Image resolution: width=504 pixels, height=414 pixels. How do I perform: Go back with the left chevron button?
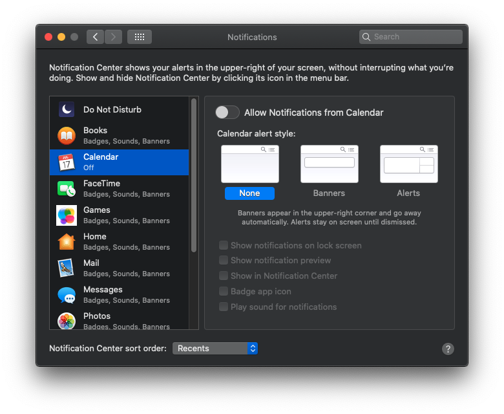pyautogui.click(x=95, y=37)
